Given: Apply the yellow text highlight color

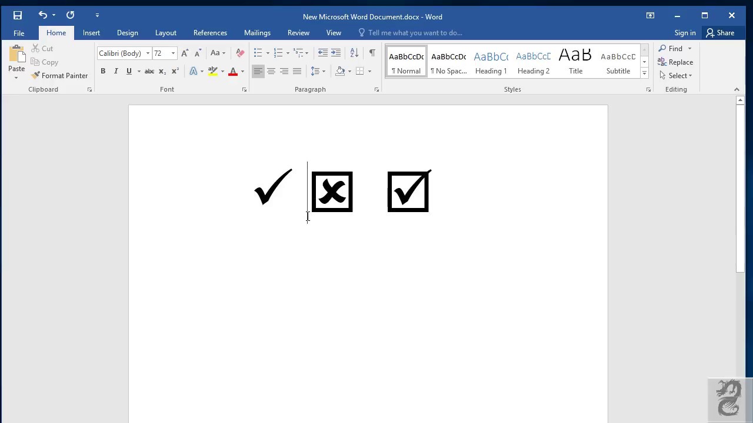Looking at the screenshot, I should (213, 71).
